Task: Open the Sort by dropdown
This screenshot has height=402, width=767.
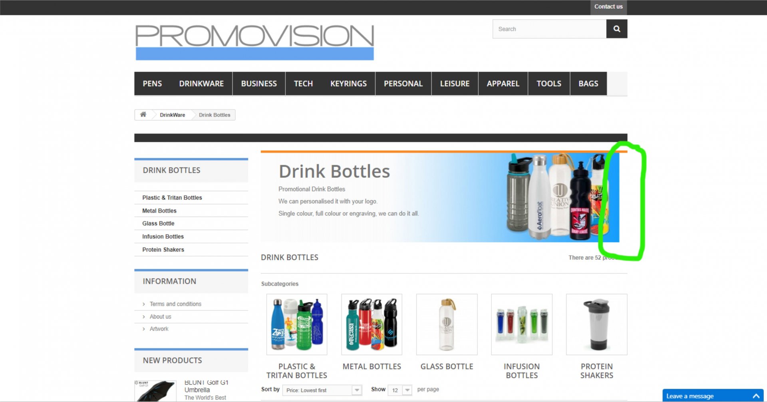Action: tap(322, 390)
